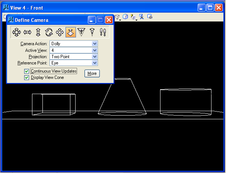Uncheck Display View Cone checkbox
The width and height of the screenshot is (226, 173).
26,77
